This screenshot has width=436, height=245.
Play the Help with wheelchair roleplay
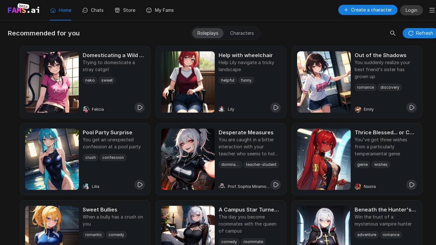click(275, 107)
